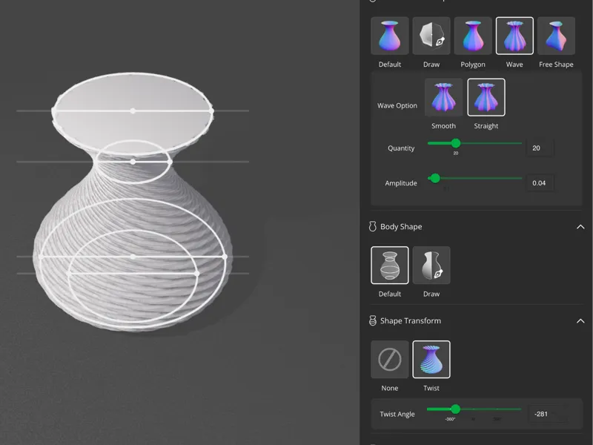Click the top rim center control point
Image resolution: width=593 pixels, height=445 pixels.
point(133,111)
